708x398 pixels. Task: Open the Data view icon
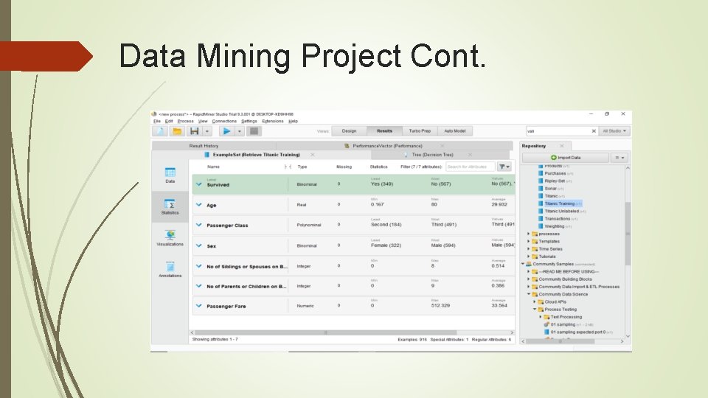170,175
